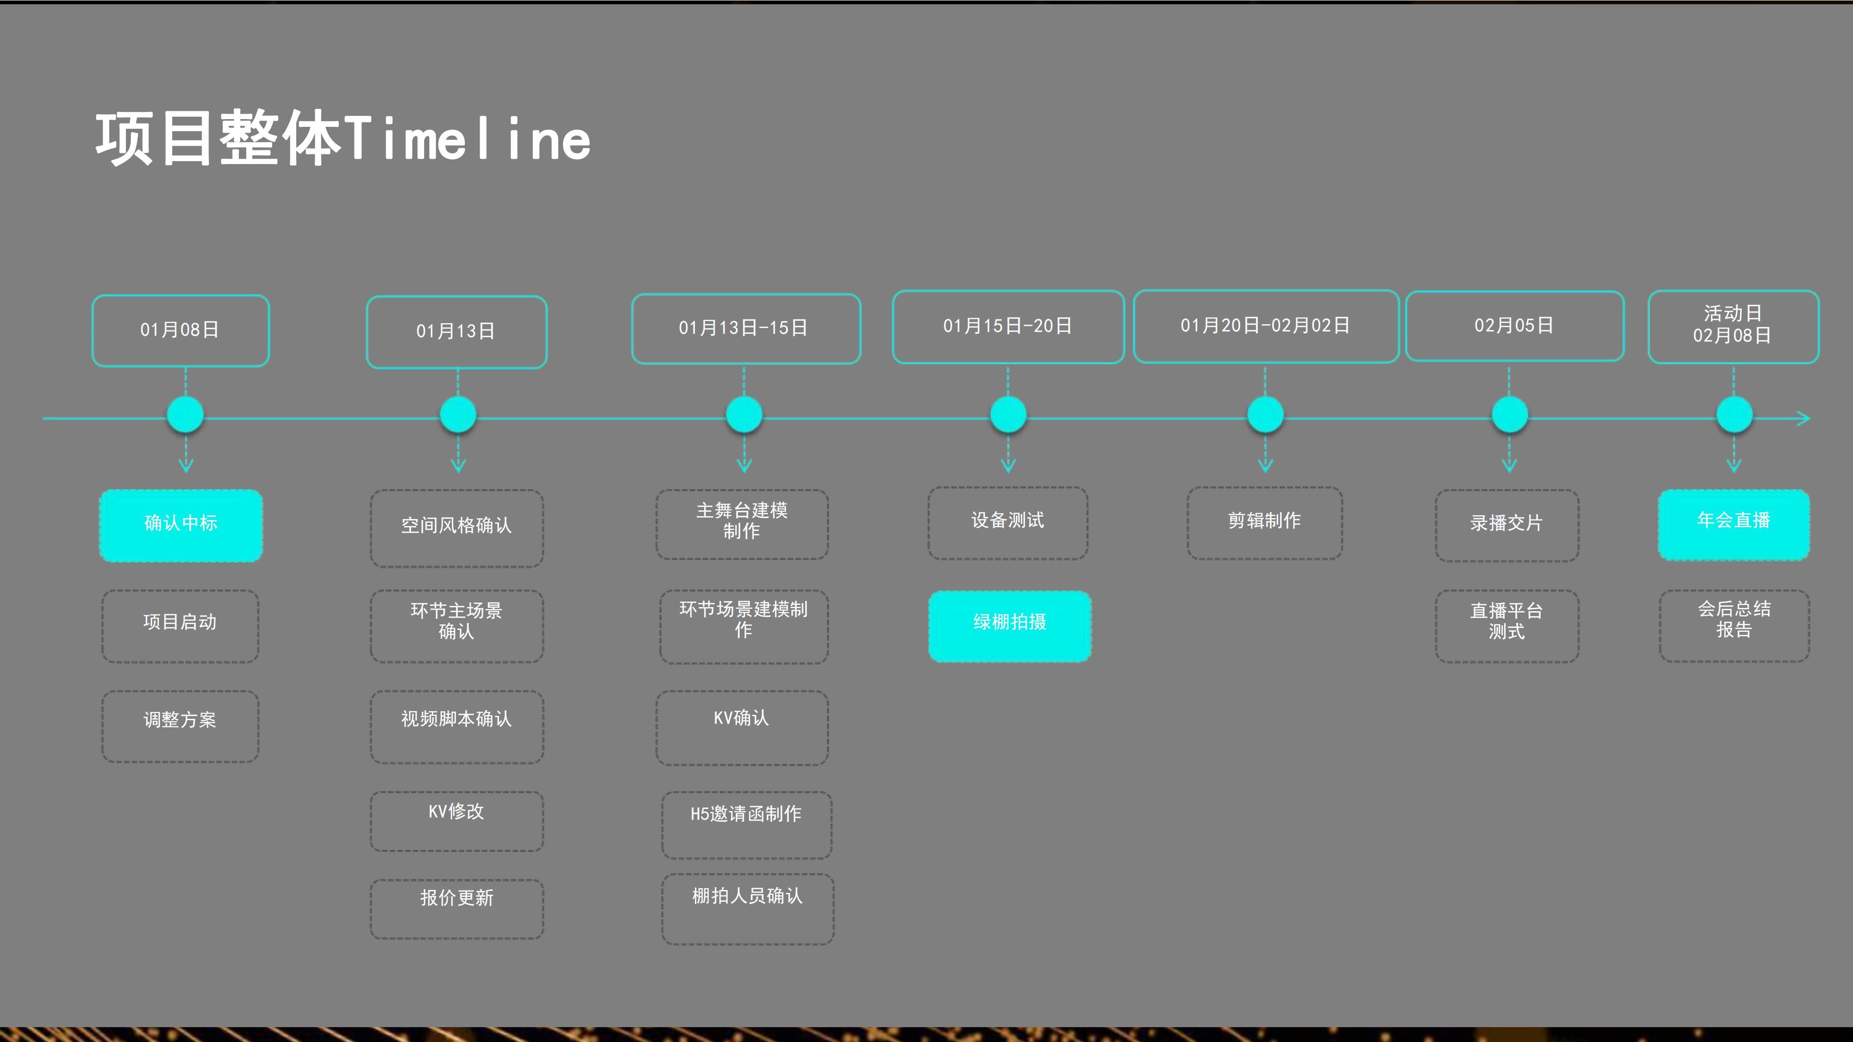Click the down arrow above 剪辑制作

point(1265,464)
